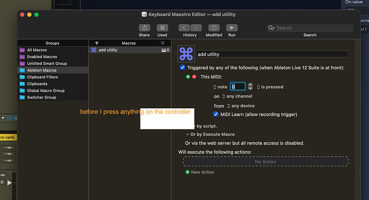Select Ableton Macros group
The width and height of the screenshot is (369, 200).
tap(53, 70)
